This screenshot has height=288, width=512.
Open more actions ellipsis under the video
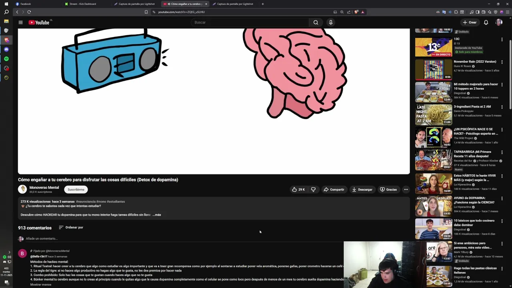pos(406,190)
